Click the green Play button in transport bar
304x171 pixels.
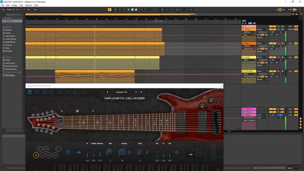click(x=128, y=9)
